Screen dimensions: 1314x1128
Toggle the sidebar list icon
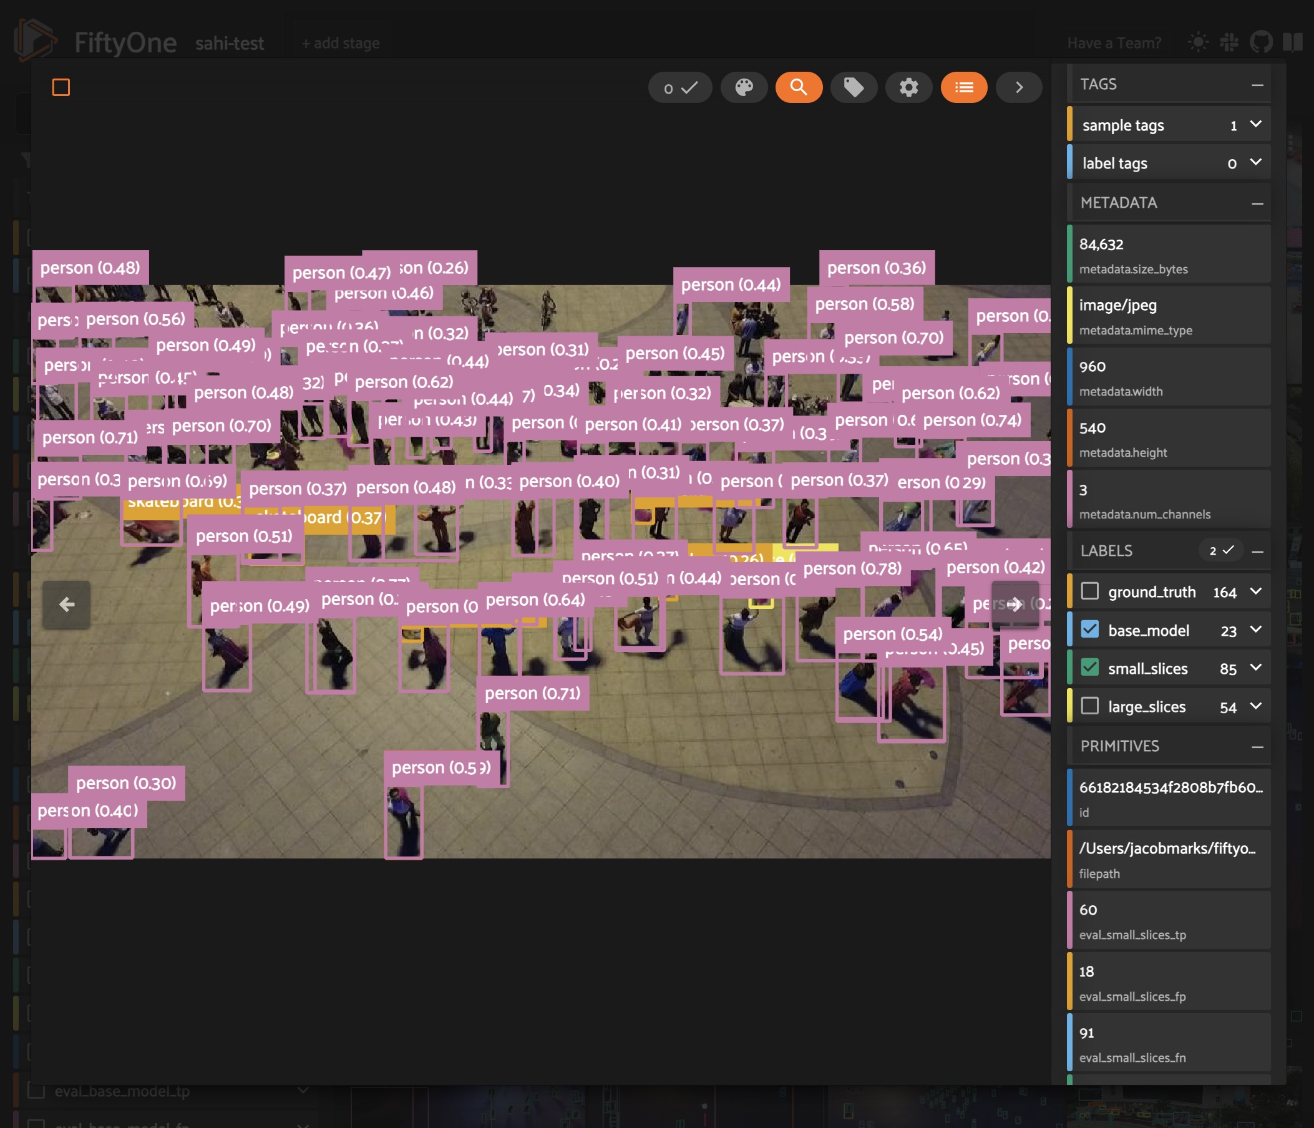(x=963, y=87)
